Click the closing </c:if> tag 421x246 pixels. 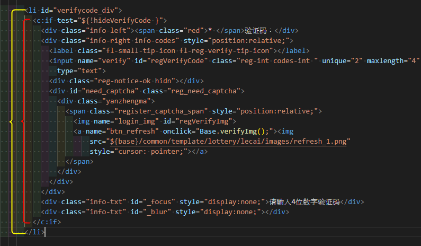tap(47, 222)
